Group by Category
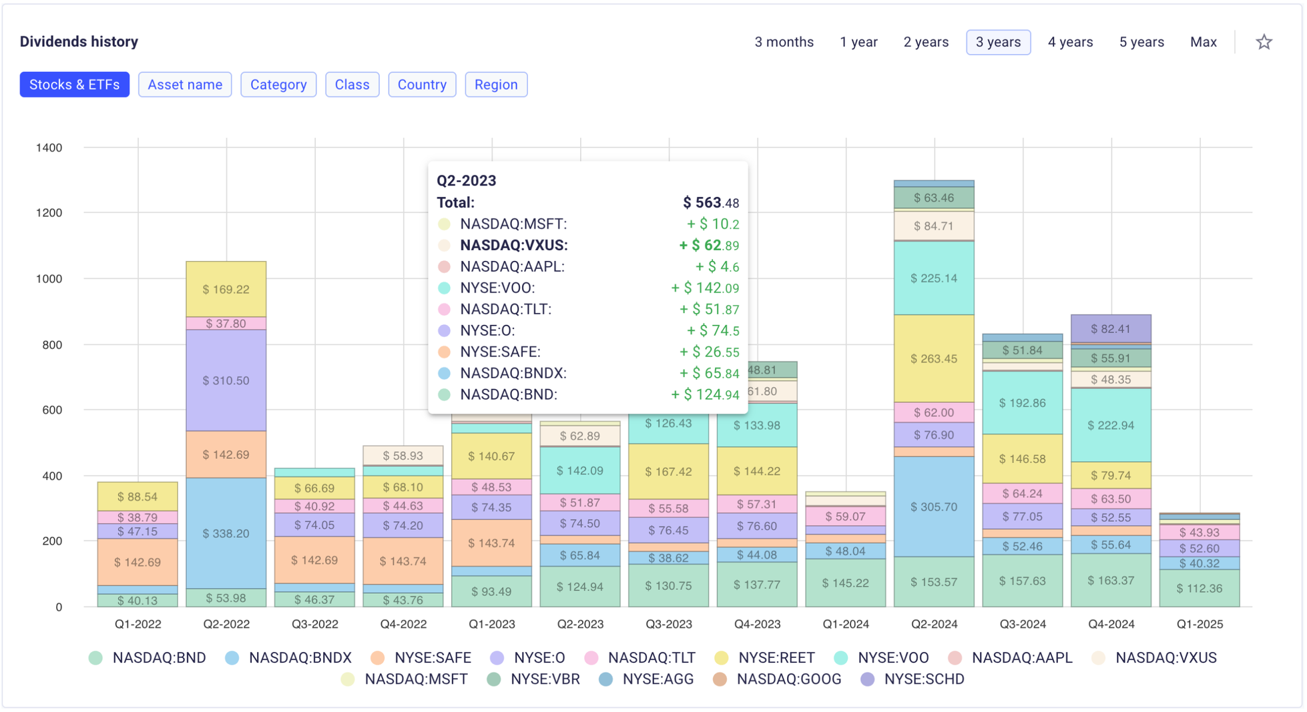 (278, 85)
